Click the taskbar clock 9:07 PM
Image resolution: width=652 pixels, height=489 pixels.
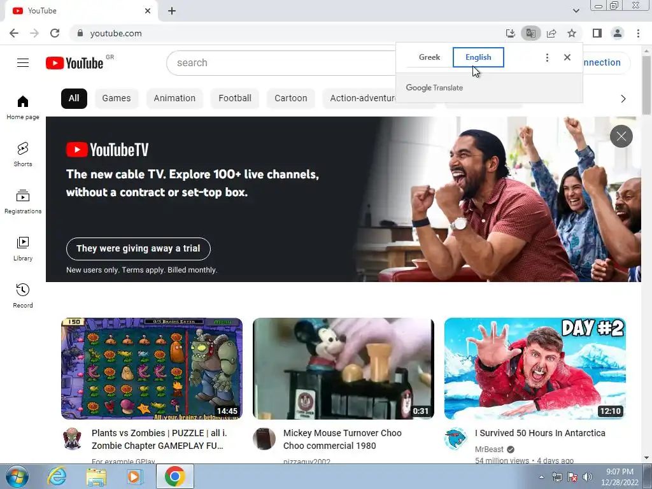[x=620, y=472]
